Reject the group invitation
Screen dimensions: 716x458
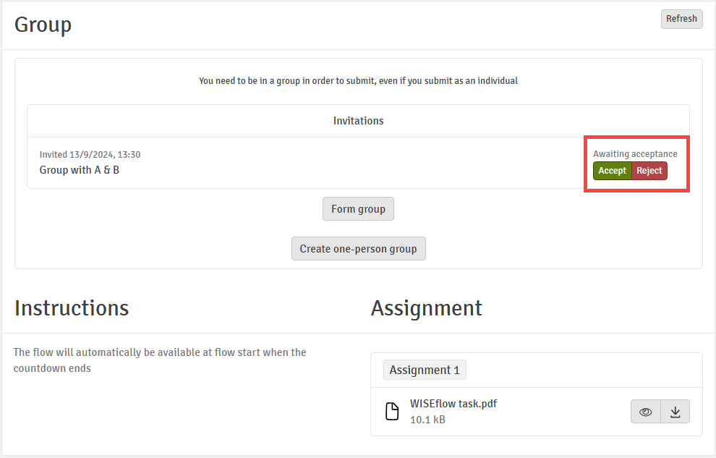pyautogui.click(x=649, y=171)
